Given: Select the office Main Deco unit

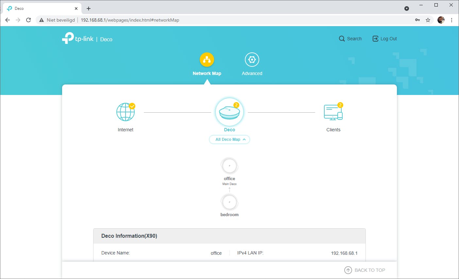Looking at the screenshot, I should point(229,166).
